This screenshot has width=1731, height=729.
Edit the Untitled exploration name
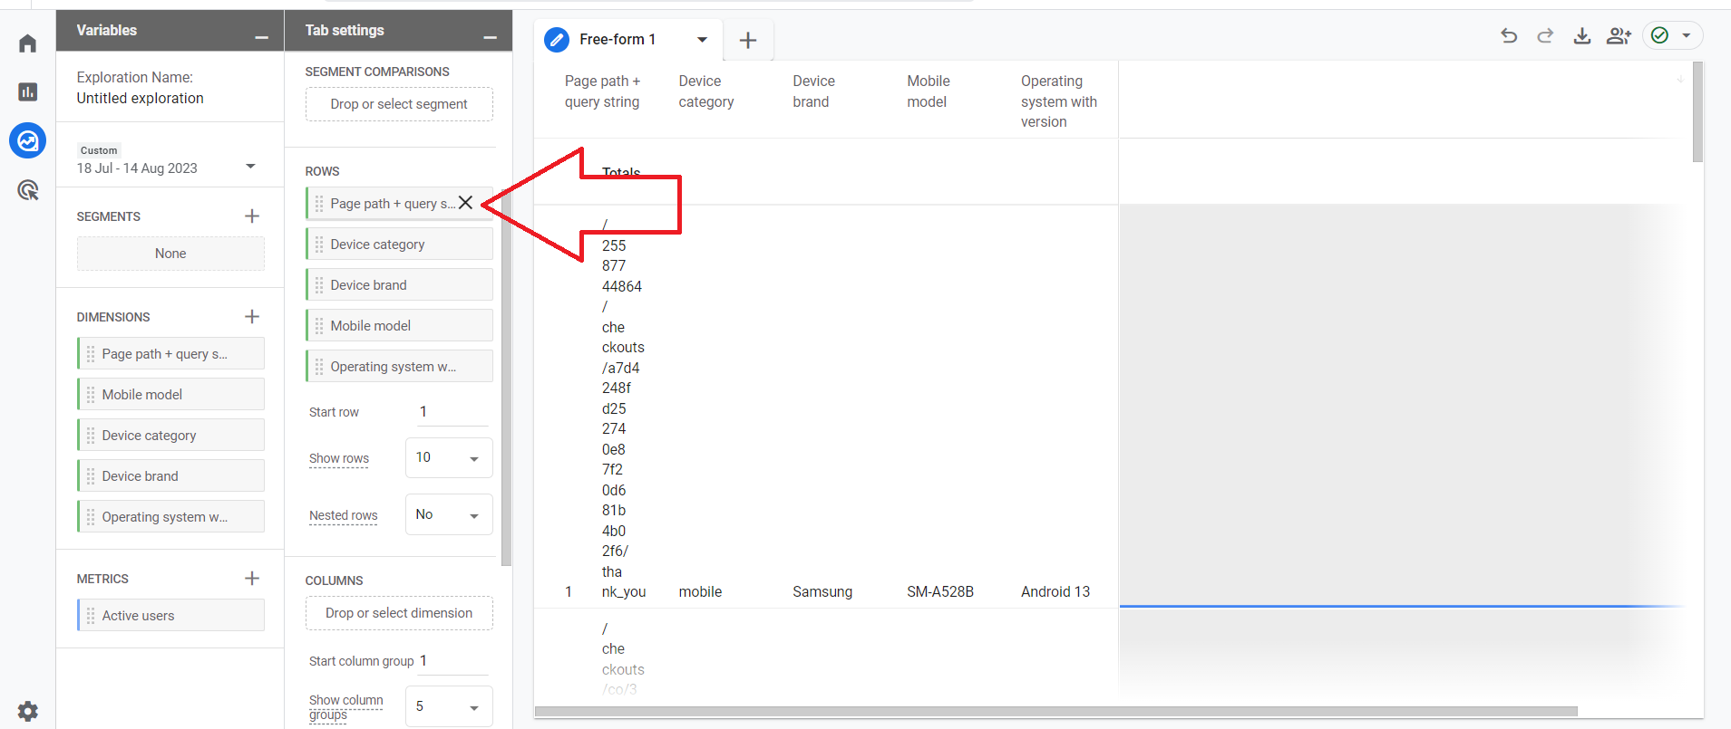pyautogui.click(x=140, y=98)
